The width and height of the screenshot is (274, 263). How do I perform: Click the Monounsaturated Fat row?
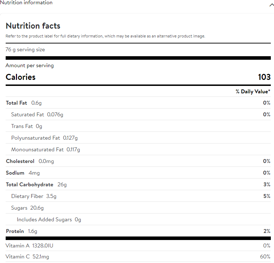46,150
